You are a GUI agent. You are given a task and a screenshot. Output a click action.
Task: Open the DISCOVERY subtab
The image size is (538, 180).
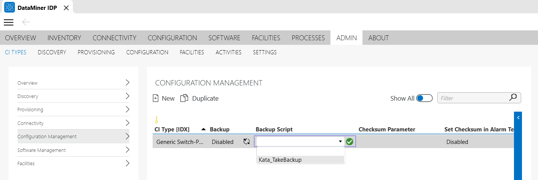tap(52, 52)
